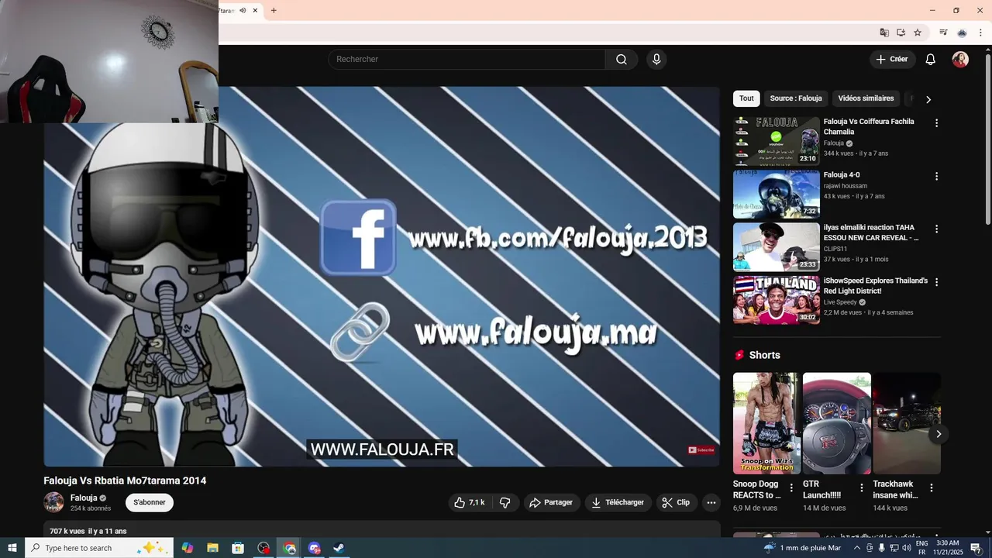The width and height of the screenshot is (992, 558).
Task: Select the Source : Falouja chip
Action: pyautogui.click(x=796, y=98)
